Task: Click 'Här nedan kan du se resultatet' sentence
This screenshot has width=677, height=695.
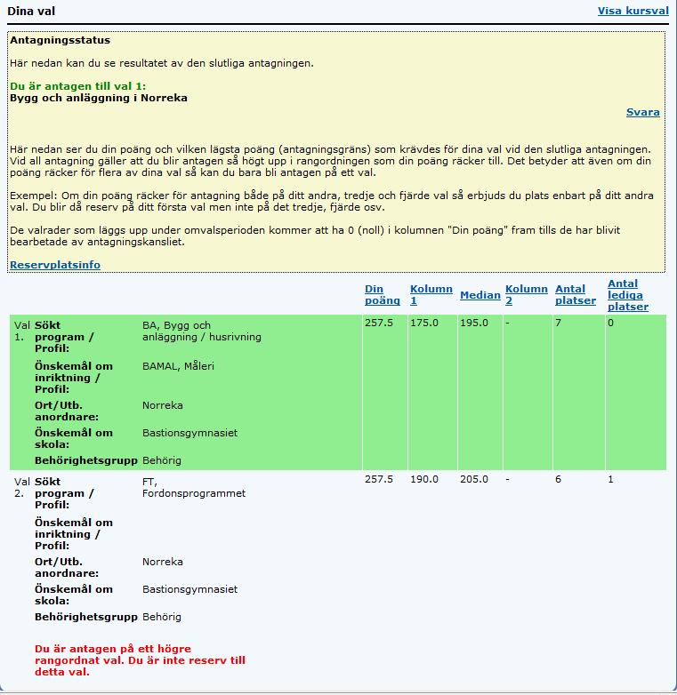Action: (x=162, y=63)
